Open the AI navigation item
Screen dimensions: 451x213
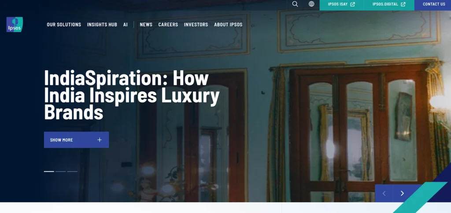pos(126,25)
